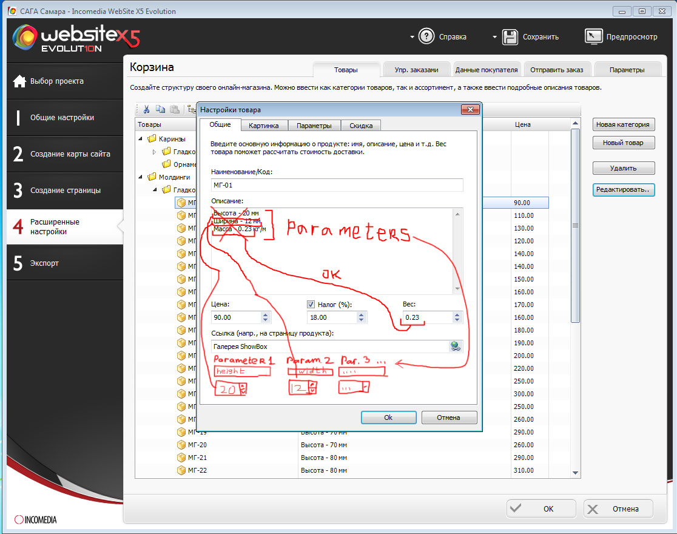Open dropdown arrow next to Сохранить
Image resolution: width=677 pixels, height=534 pixels.
pyautogui.click(x=495, y=37)
